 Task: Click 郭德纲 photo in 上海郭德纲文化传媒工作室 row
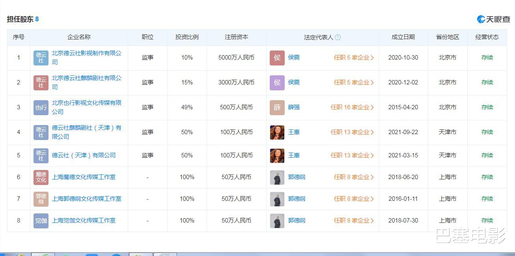coord(277,199)
